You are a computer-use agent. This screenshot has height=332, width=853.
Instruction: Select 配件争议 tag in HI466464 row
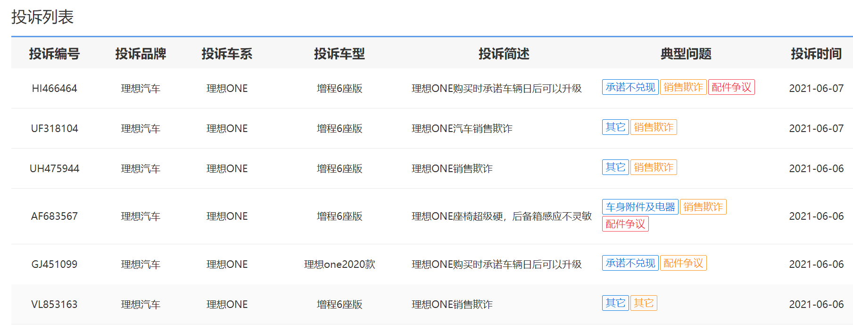click(x=731, y=87)
